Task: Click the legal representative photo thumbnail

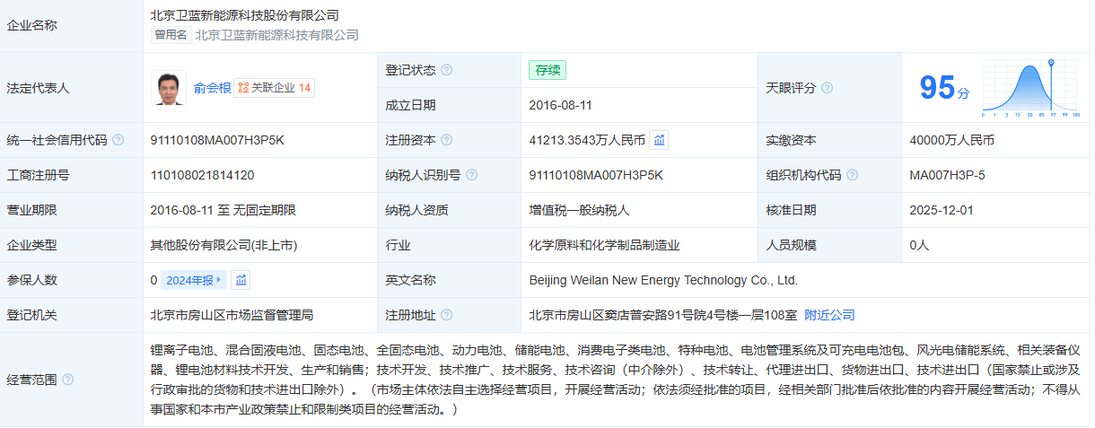Action: (169, 88)
